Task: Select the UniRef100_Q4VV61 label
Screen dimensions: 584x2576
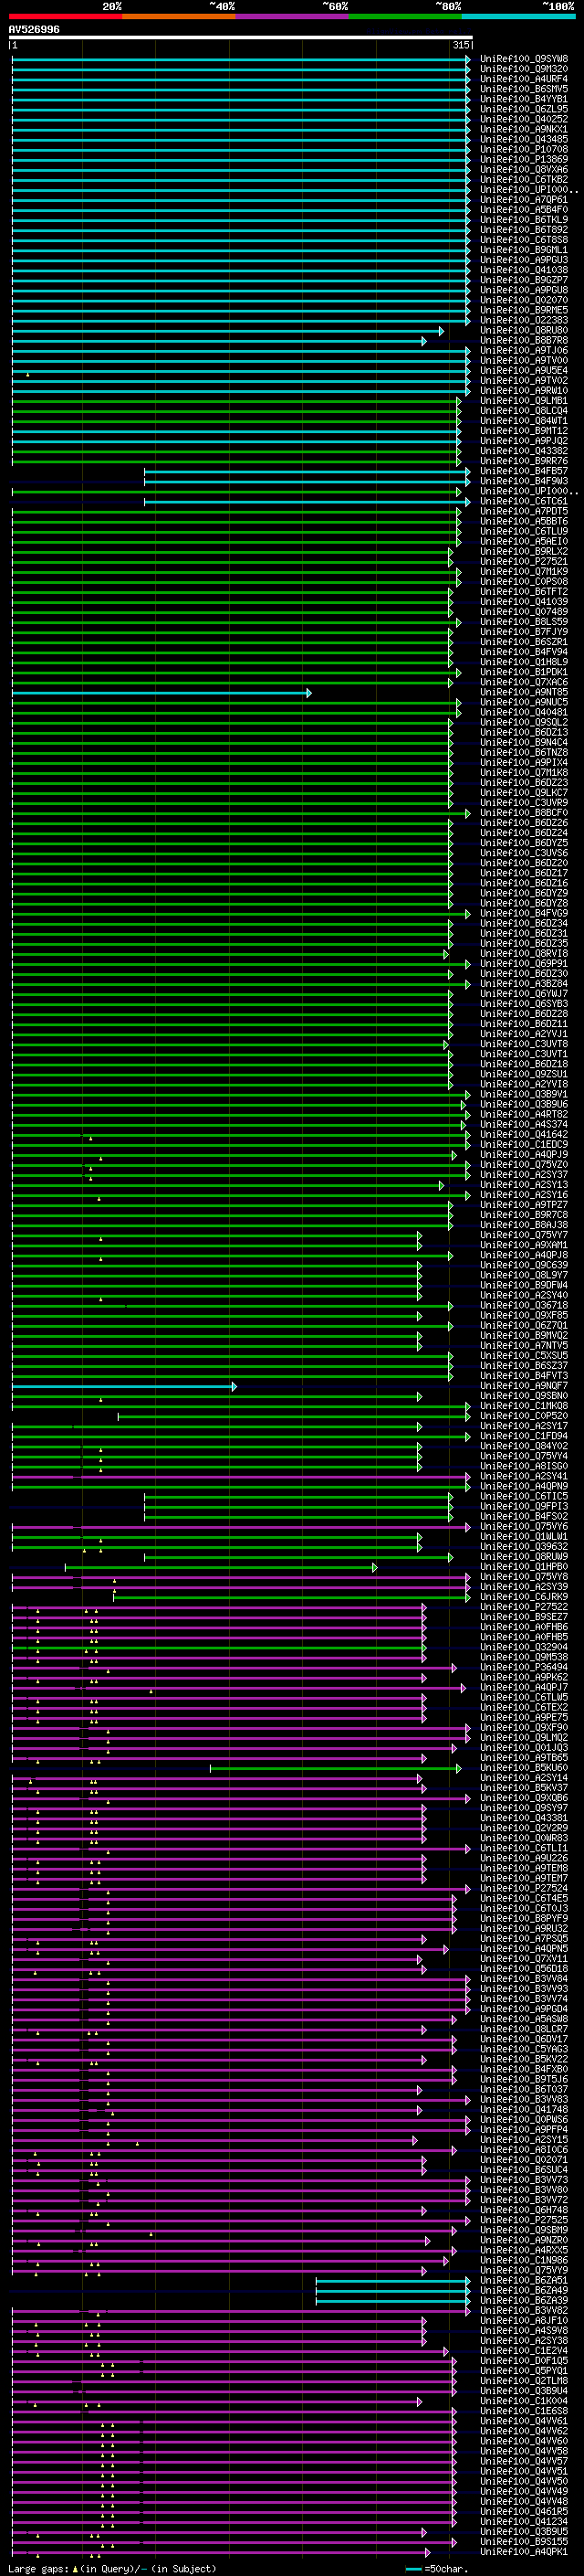Action: click(x=524, y=2422)
